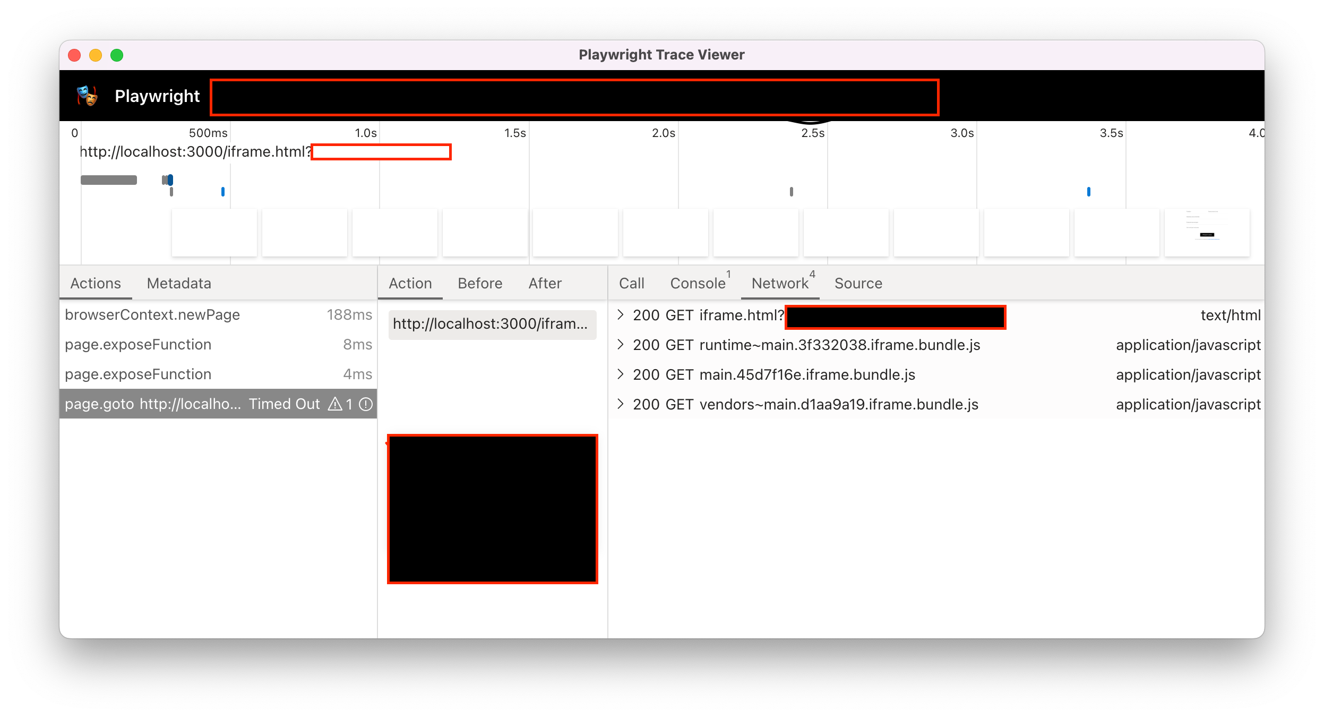Expand the vendors~main.d1aa9a19.iframe.bundle.js request
This screenshot has width=1324, height=717.
pos(621,404)
